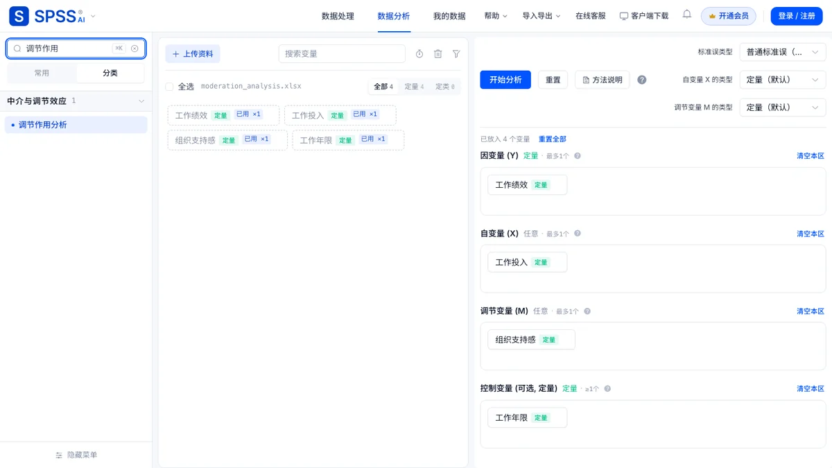Filter variables by 定量 4

(414, 87)
